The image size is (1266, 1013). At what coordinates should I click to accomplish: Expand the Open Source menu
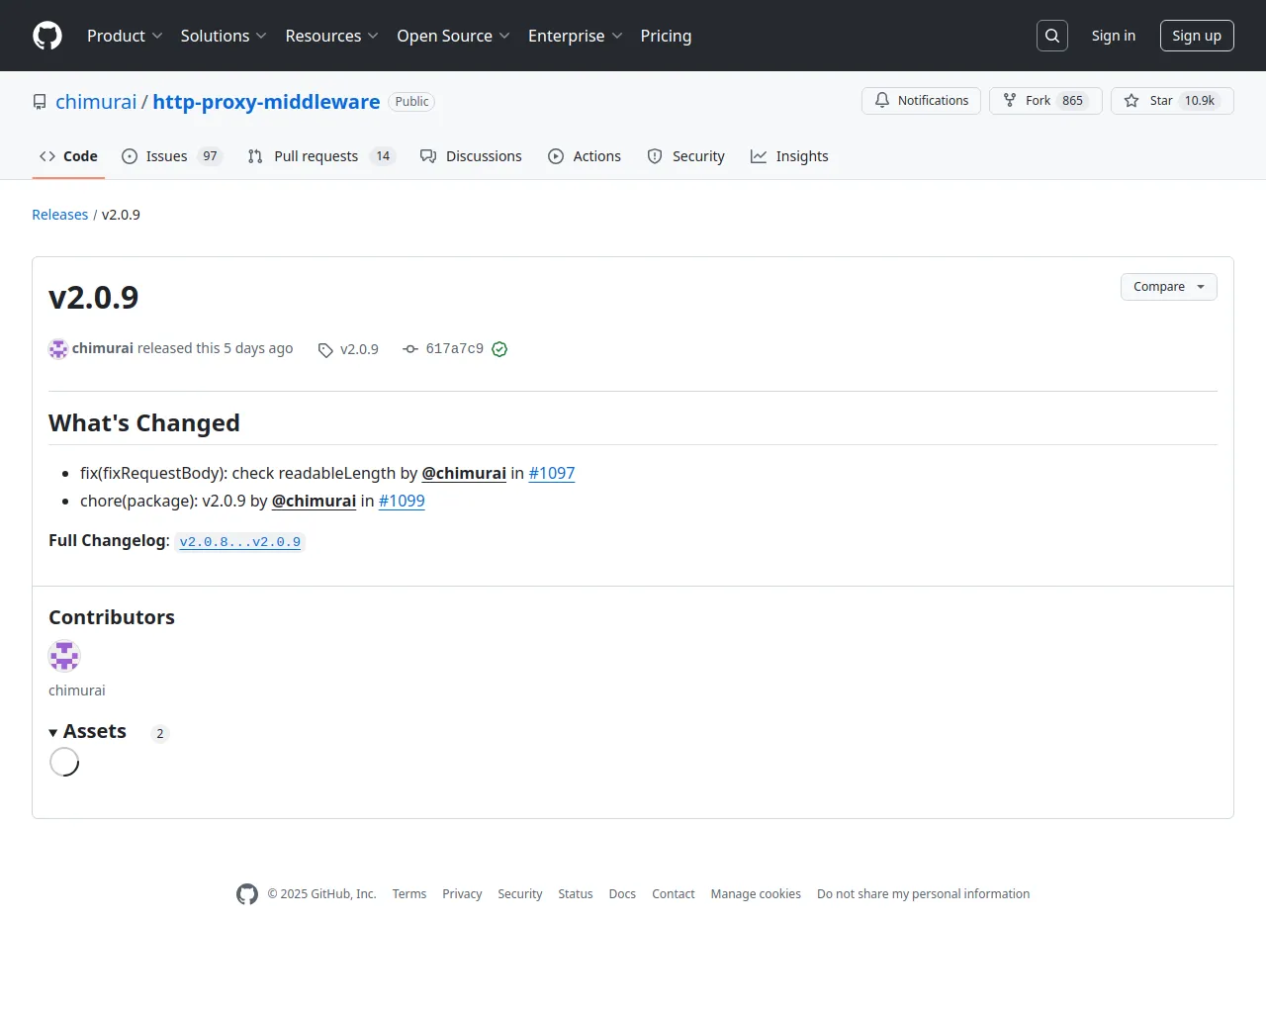[x=453, y=36]
